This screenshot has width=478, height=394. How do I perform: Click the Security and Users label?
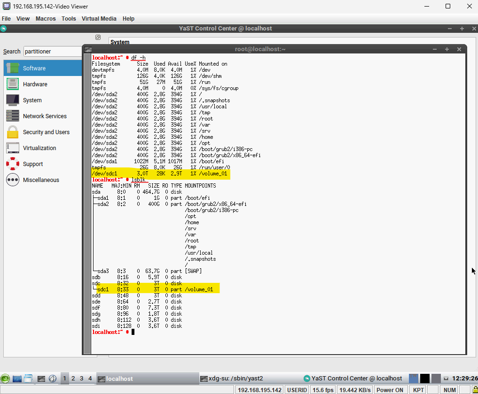coord(47,132)
